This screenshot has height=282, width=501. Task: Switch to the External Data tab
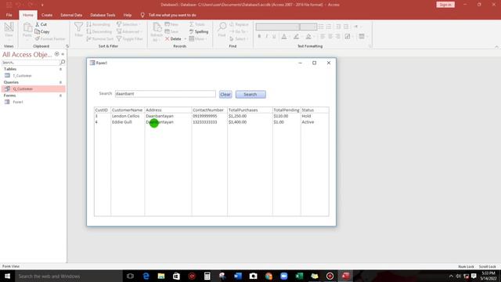click(71, 15)
